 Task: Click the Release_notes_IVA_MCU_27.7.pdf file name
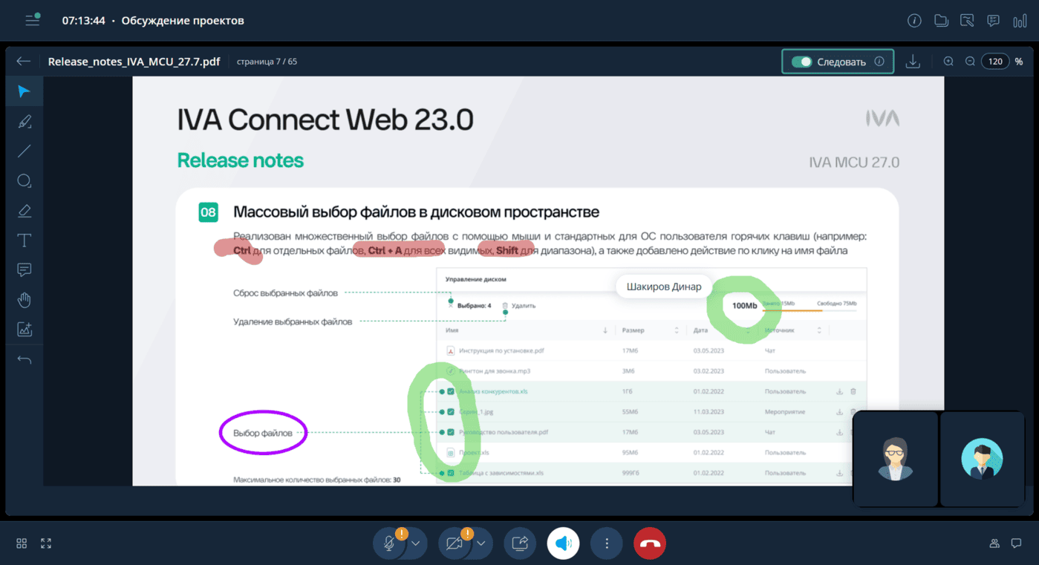[134, 62]
